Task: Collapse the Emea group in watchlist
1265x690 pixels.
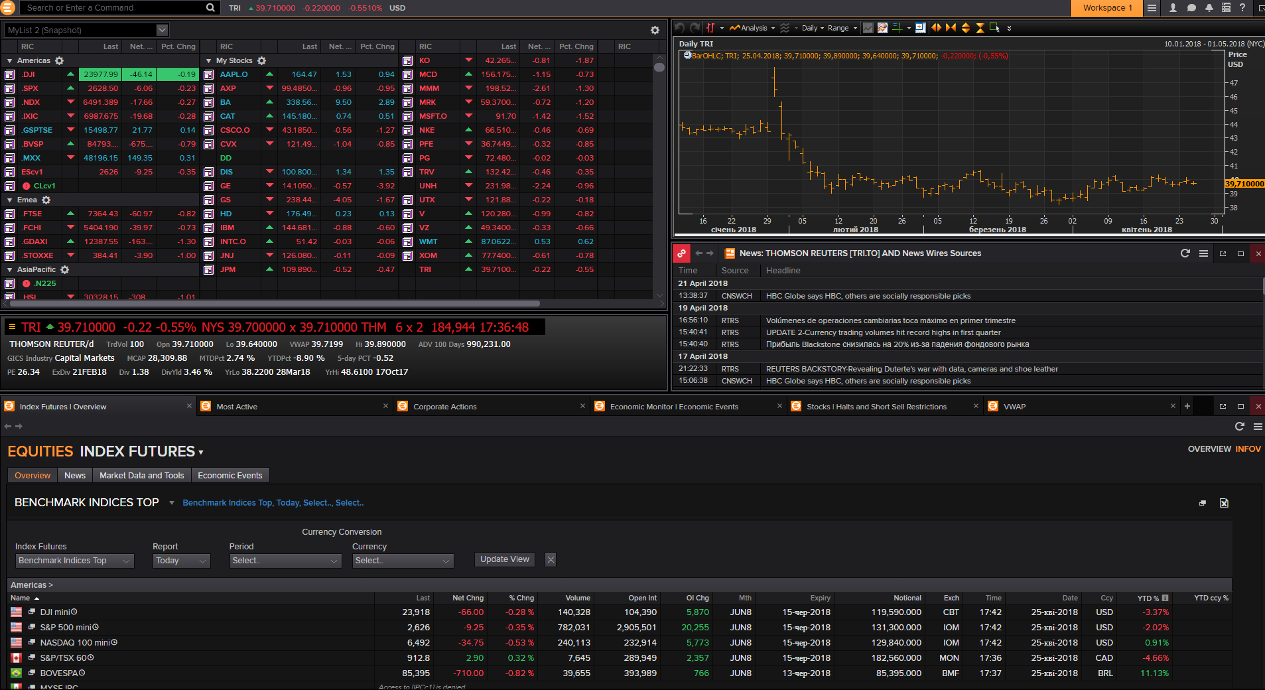Action: click(x=9, y=200)
